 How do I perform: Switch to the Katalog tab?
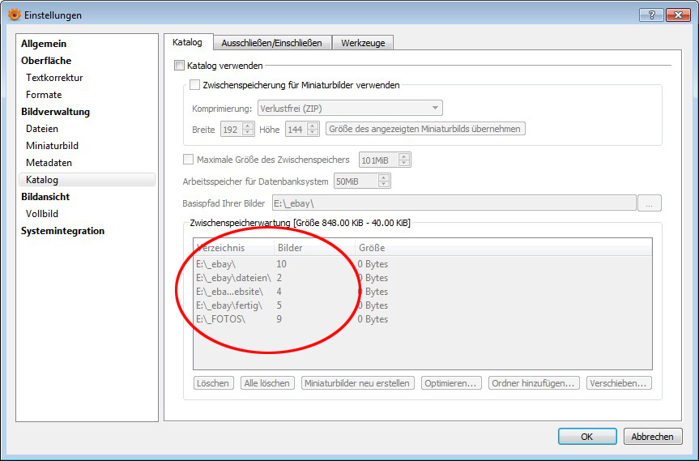pos(188,42)
